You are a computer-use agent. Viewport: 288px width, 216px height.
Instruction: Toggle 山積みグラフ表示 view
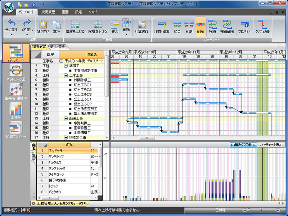[x=243, y=145]
